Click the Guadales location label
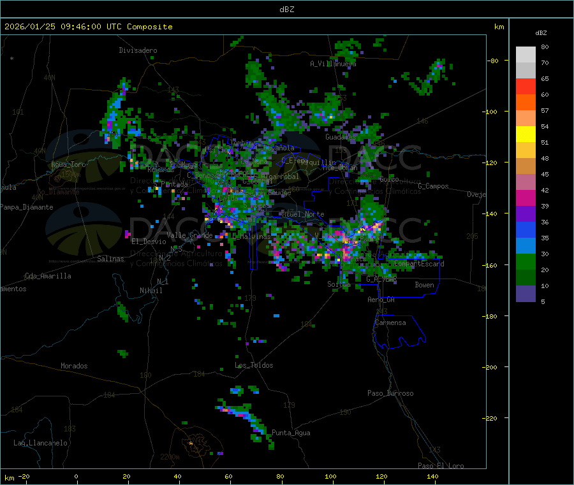This screenshot has height=485, width=574. tap(341, 137)
